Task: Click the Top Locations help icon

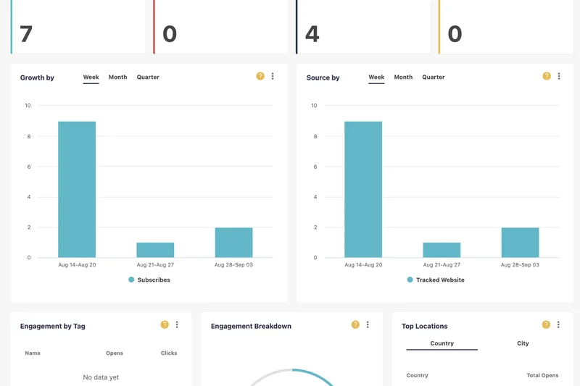Action: 546,325
